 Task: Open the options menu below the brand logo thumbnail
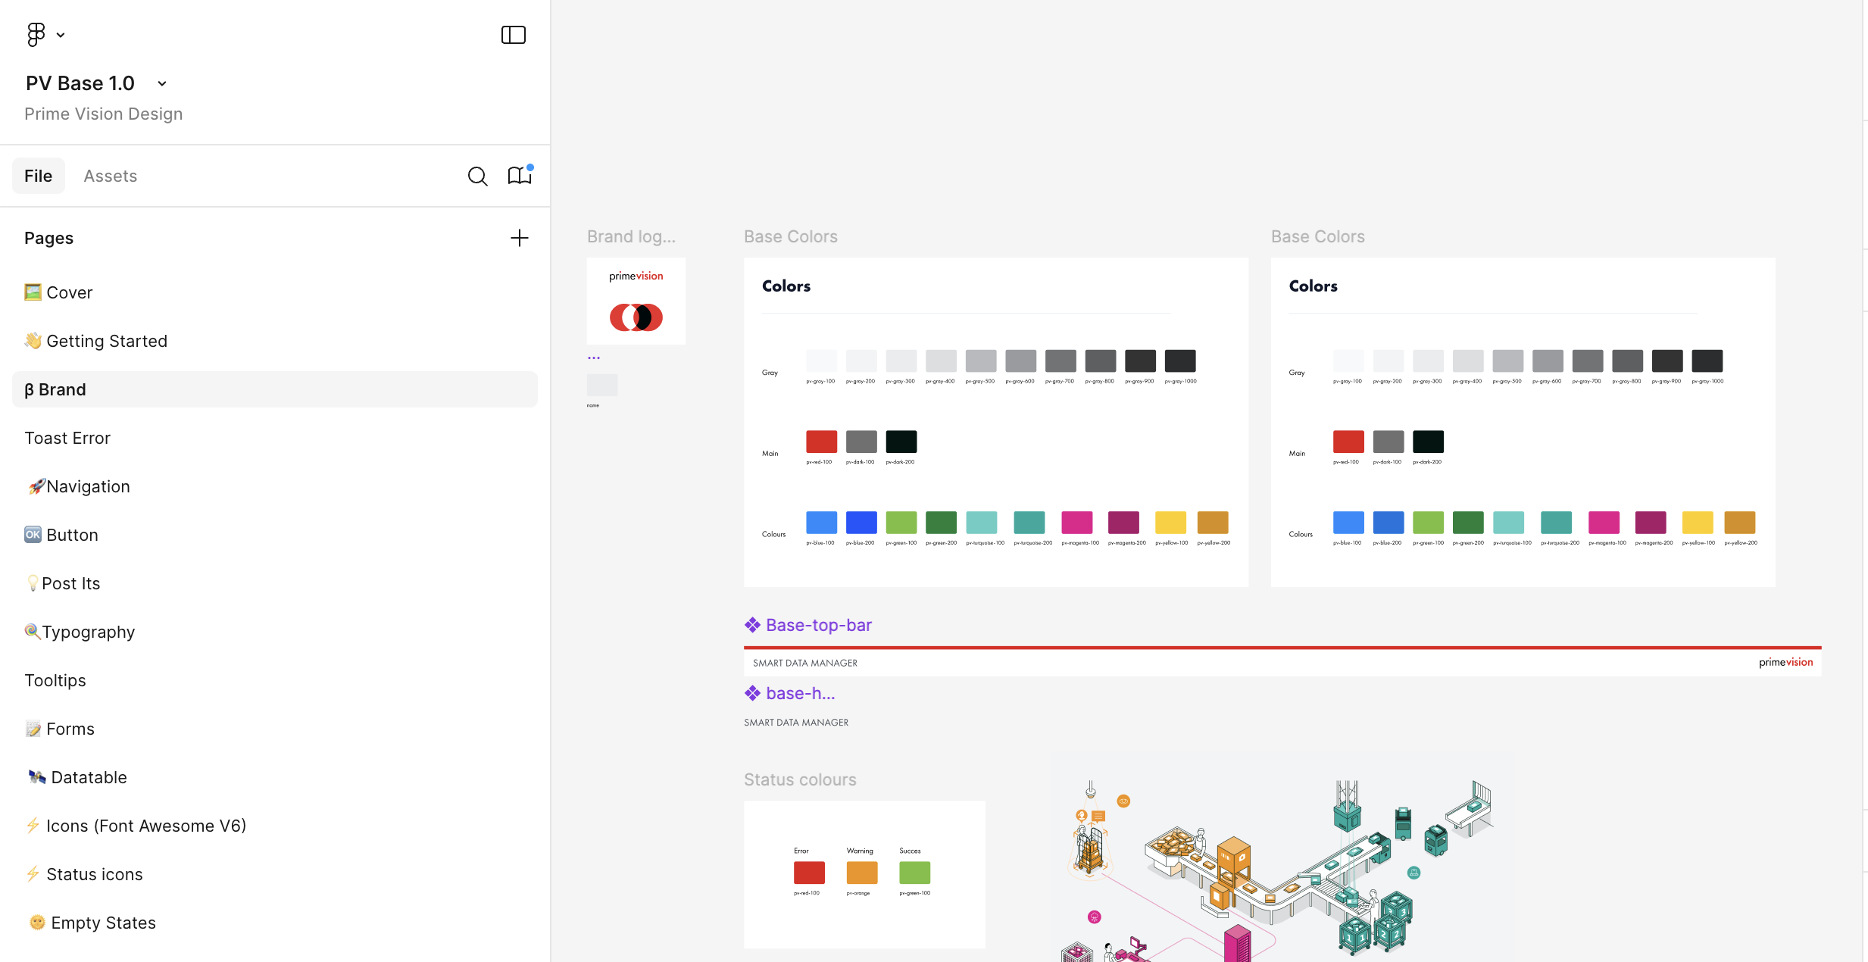(594, 357)
